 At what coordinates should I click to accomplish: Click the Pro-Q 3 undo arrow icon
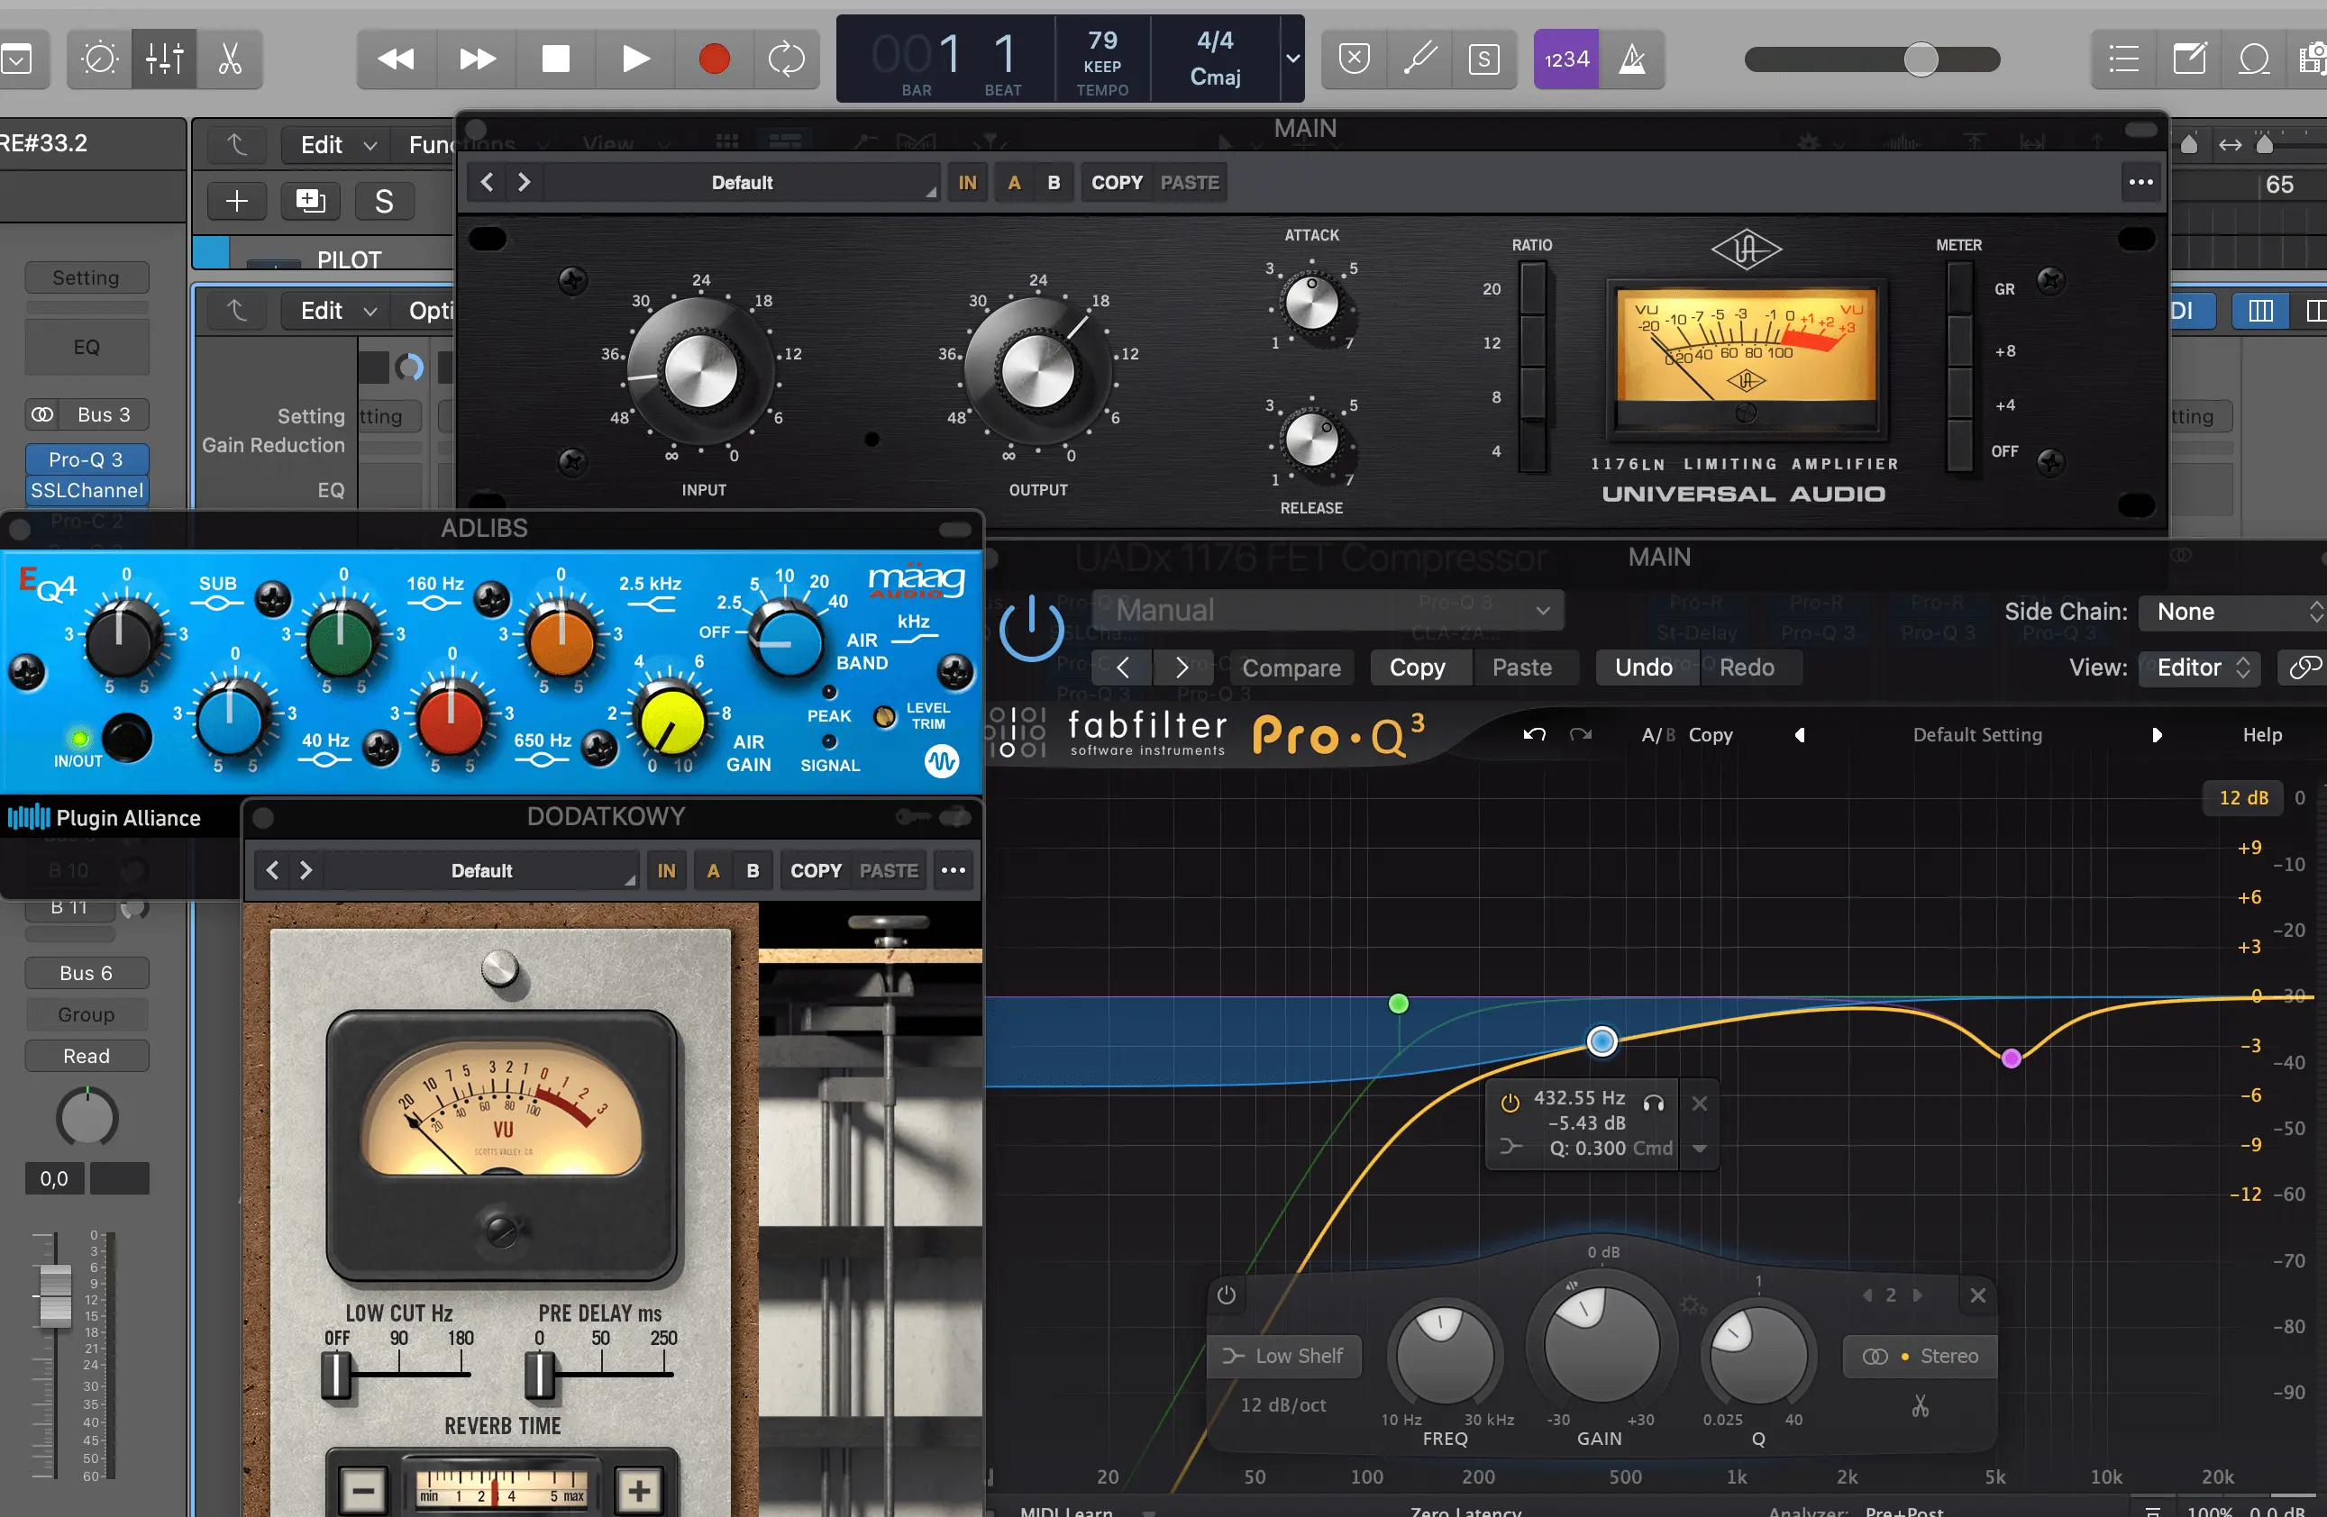tap(1534, 734)
